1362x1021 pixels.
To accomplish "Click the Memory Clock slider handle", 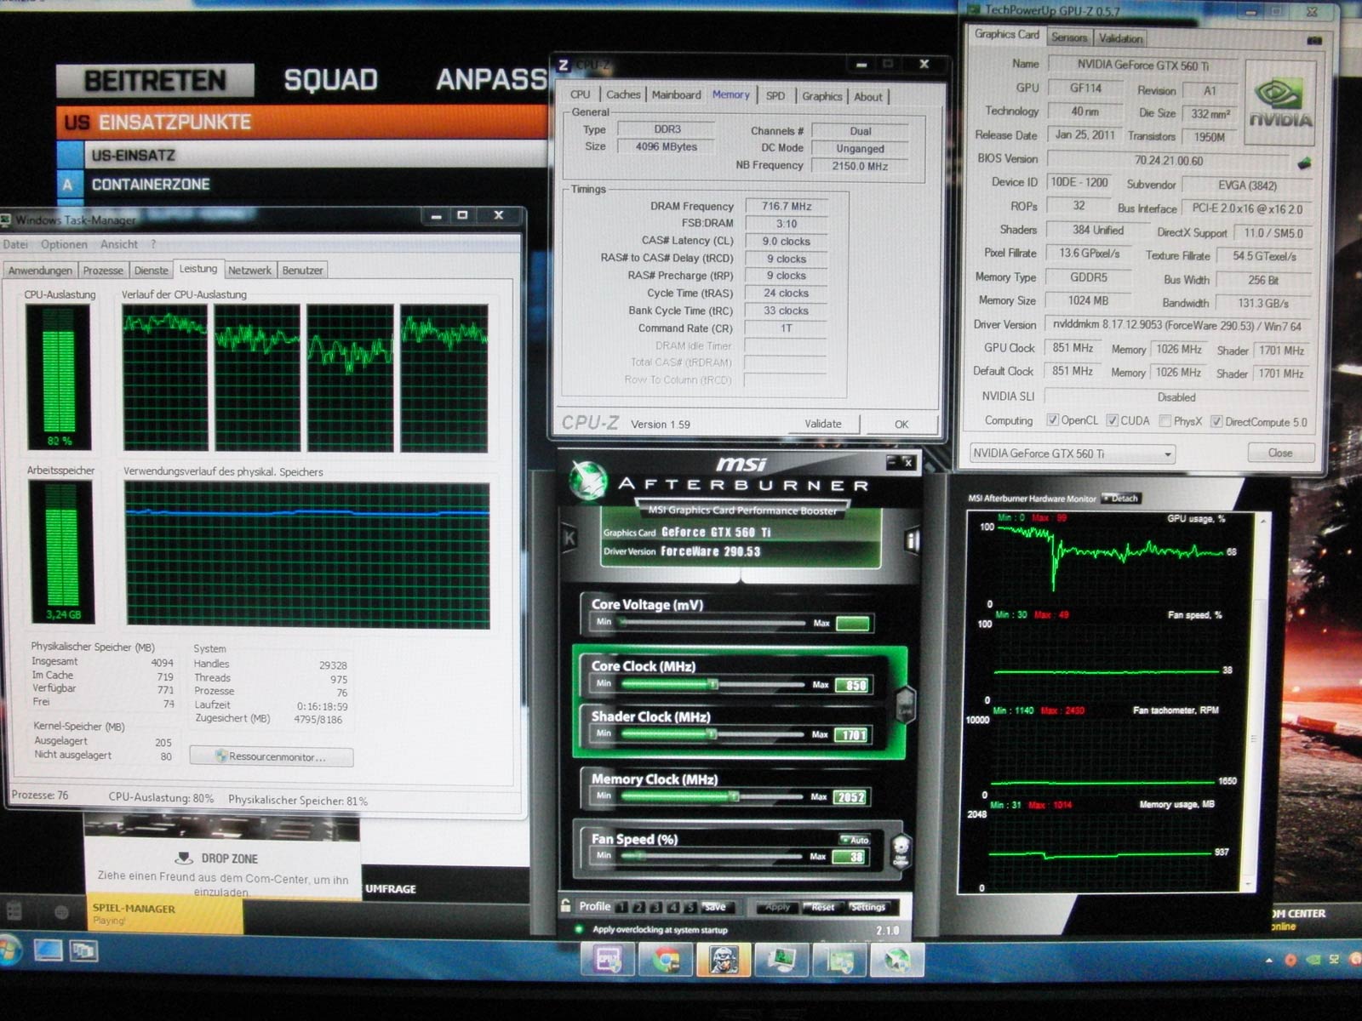I will coord(733,797).
